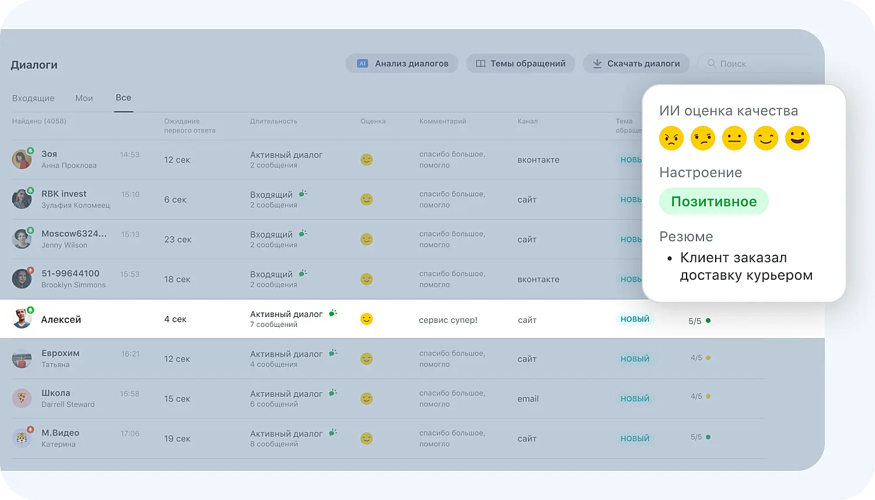Viewport: 875px width, 500px height.
Task: Switch to the Мои tab
Action: click(84, 98)
